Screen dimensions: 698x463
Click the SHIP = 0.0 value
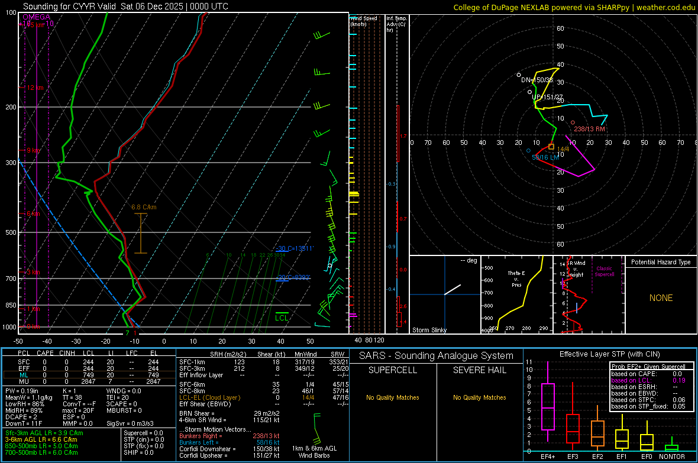pyautogui.click(x=139, y=452)
